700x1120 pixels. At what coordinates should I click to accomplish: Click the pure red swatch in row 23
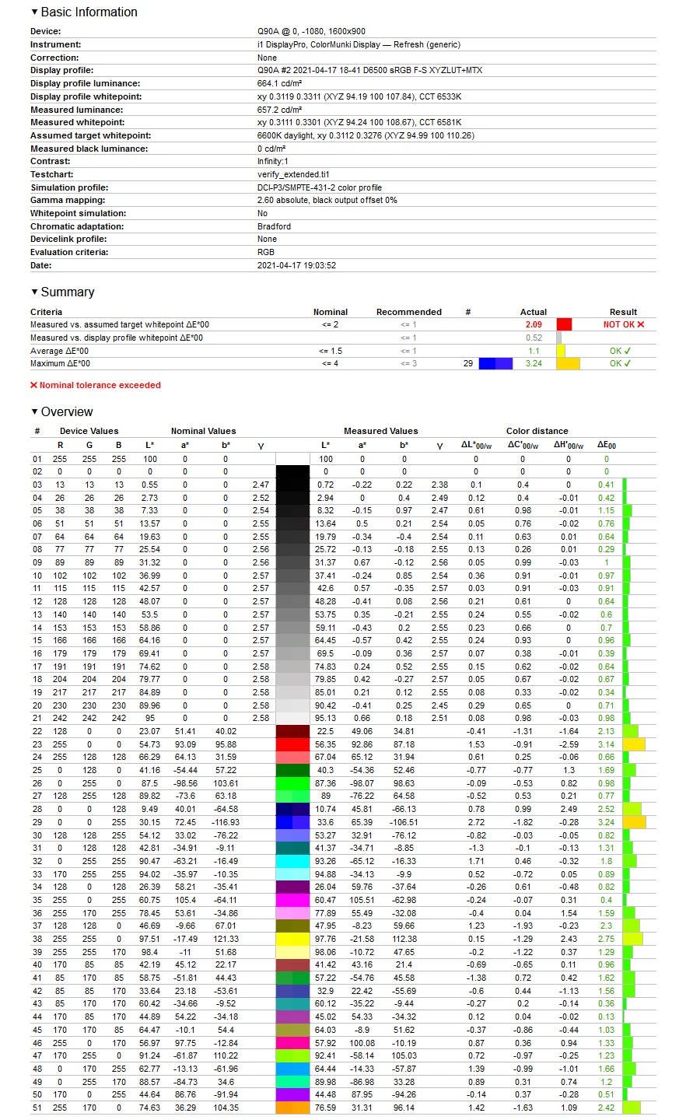(x=292, y=744)
